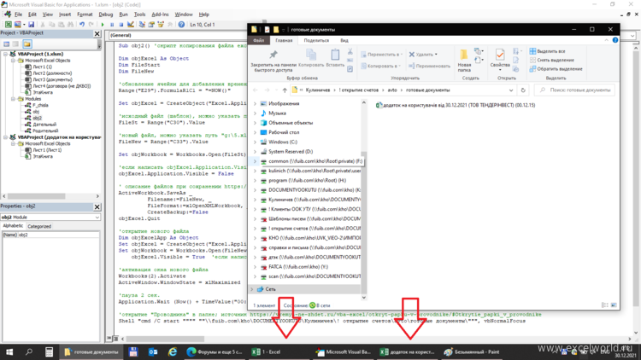Collapse the Modules folder node
The height and width of the screenshot is (360, 641).
pos(13,99)
